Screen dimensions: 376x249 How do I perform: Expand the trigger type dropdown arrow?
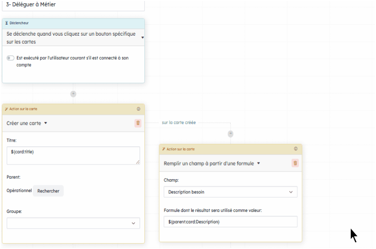[x=142, y=38]
